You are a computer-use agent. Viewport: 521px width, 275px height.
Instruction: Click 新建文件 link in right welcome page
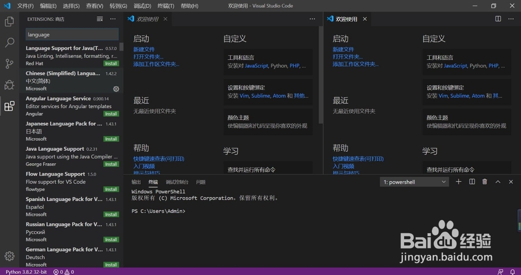pos(343,49)
